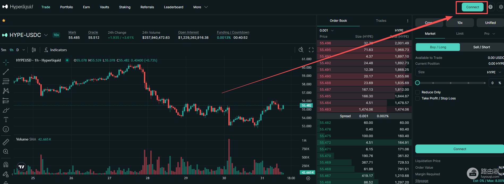Click the HYPE-USDC pair icon
This screenshot has width=504, height=184.
5,35
